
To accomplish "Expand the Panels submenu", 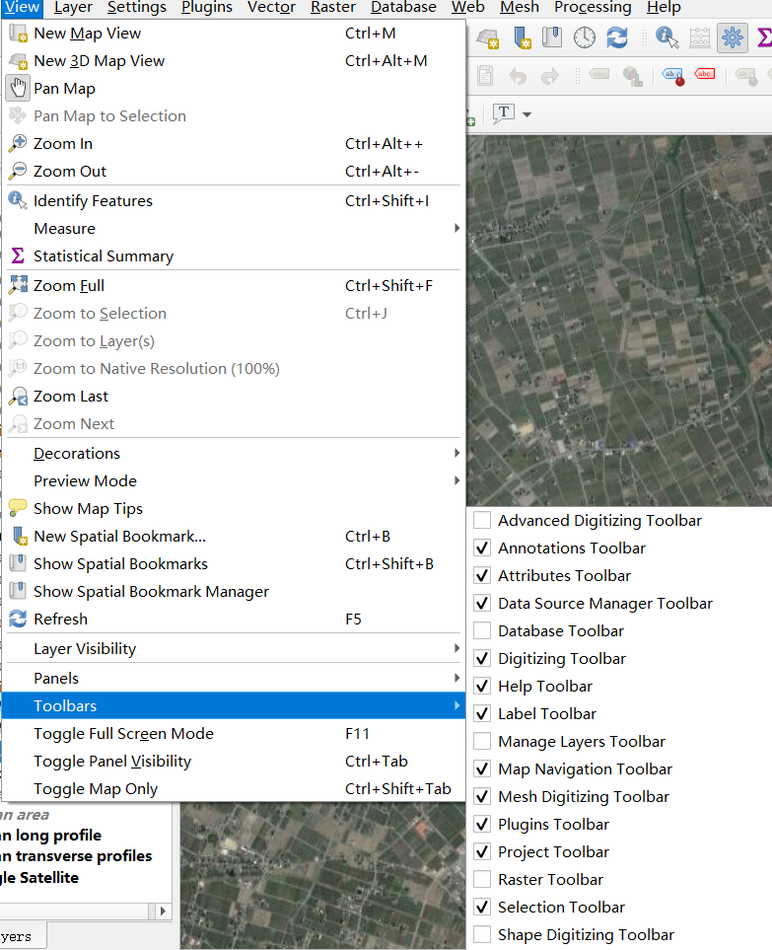I will [x=233, y=679].
